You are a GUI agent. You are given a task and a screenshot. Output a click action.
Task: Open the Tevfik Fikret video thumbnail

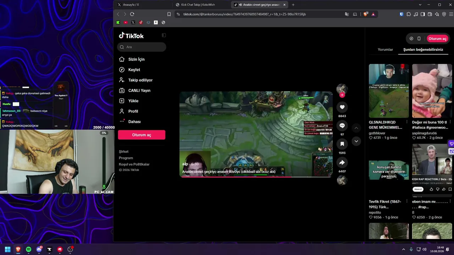click(x=389, y=170)
